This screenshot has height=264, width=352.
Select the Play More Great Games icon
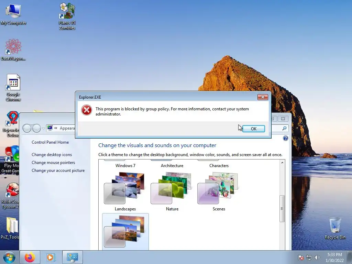(x=10, y=159)
